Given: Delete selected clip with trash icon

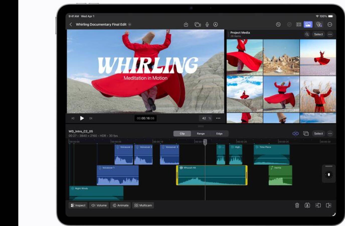Looking at the screenshot, I should coord(297,205).
